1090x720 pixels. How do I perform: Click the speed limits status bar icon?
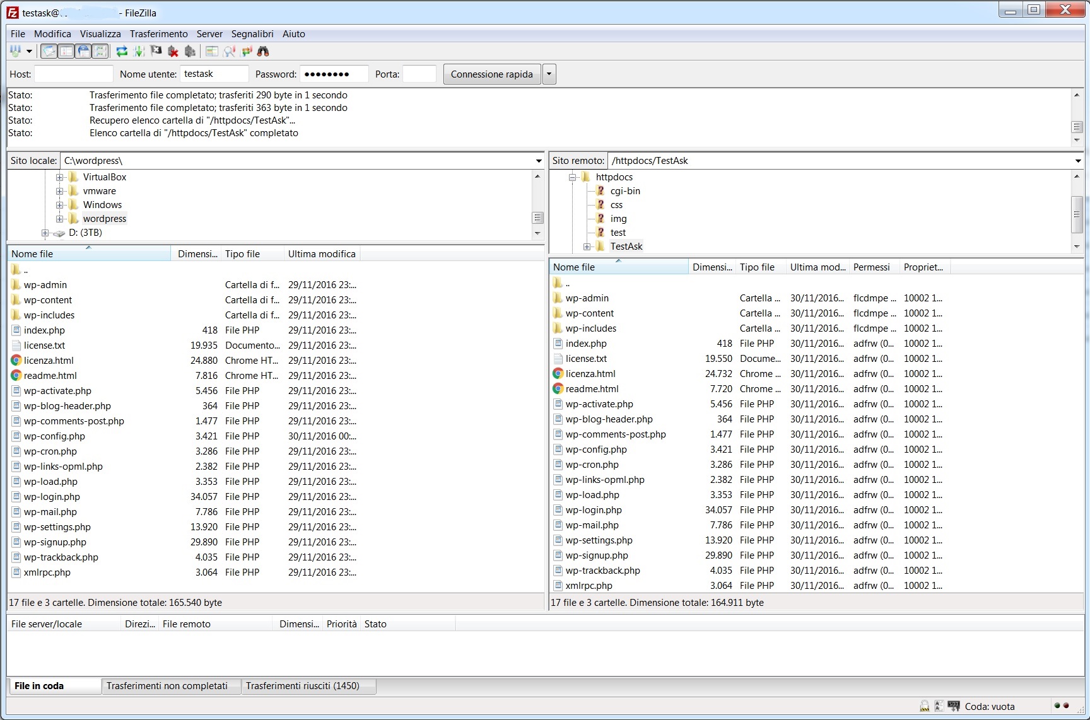pyautogui.click(x=953, y=706)
